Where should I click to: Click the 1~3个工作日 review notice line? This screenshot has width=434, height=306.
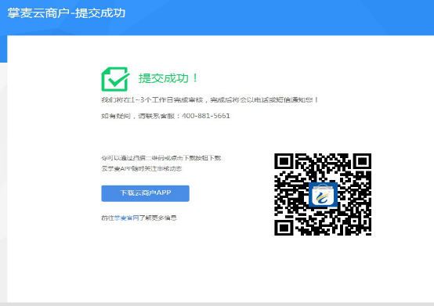[210, 100]
